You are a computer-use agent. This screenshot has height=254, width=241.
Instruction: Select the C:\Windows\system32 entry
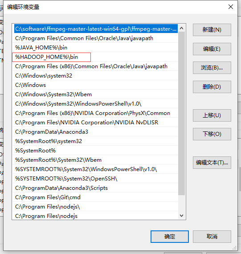pyautogui.click(x=95, y=76)
